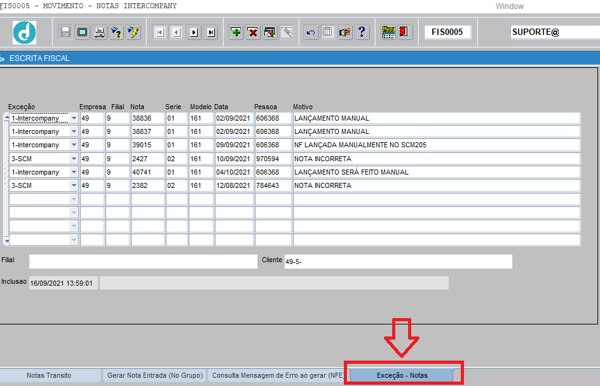Click the Escrita Fiscal header icon

(x=3, y=58)
